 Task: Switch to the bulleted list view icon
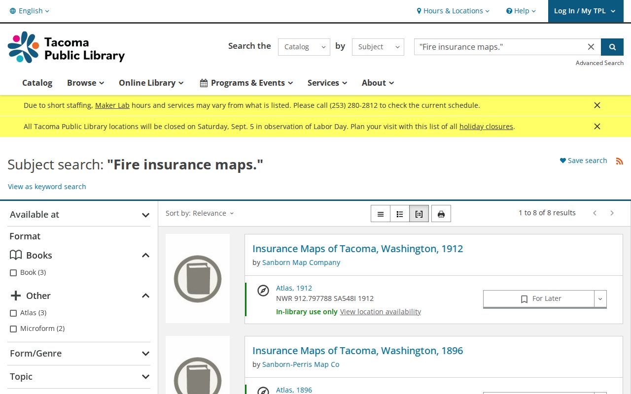point(400,214)
